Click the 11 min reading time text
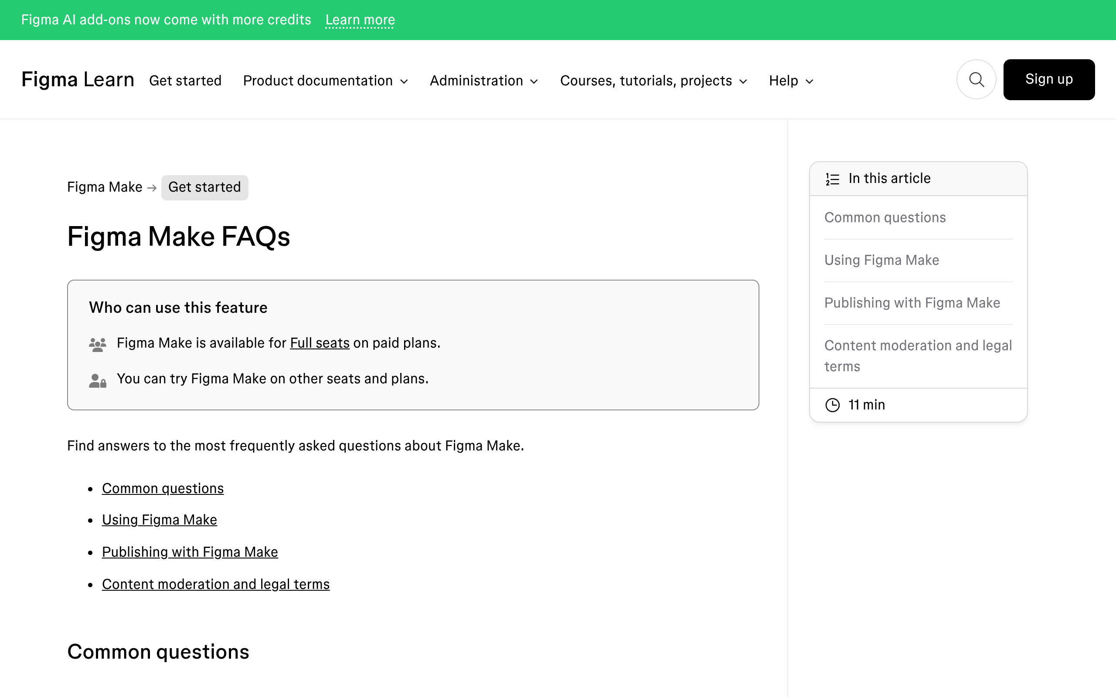The image size is (1116, 697). [x=867, y=405]
